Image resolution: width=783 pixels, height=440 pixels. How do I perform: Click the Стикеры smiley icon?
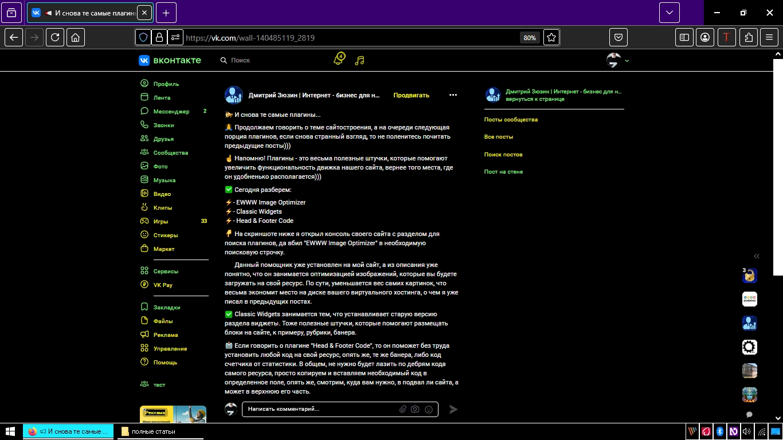pos(144,235)
